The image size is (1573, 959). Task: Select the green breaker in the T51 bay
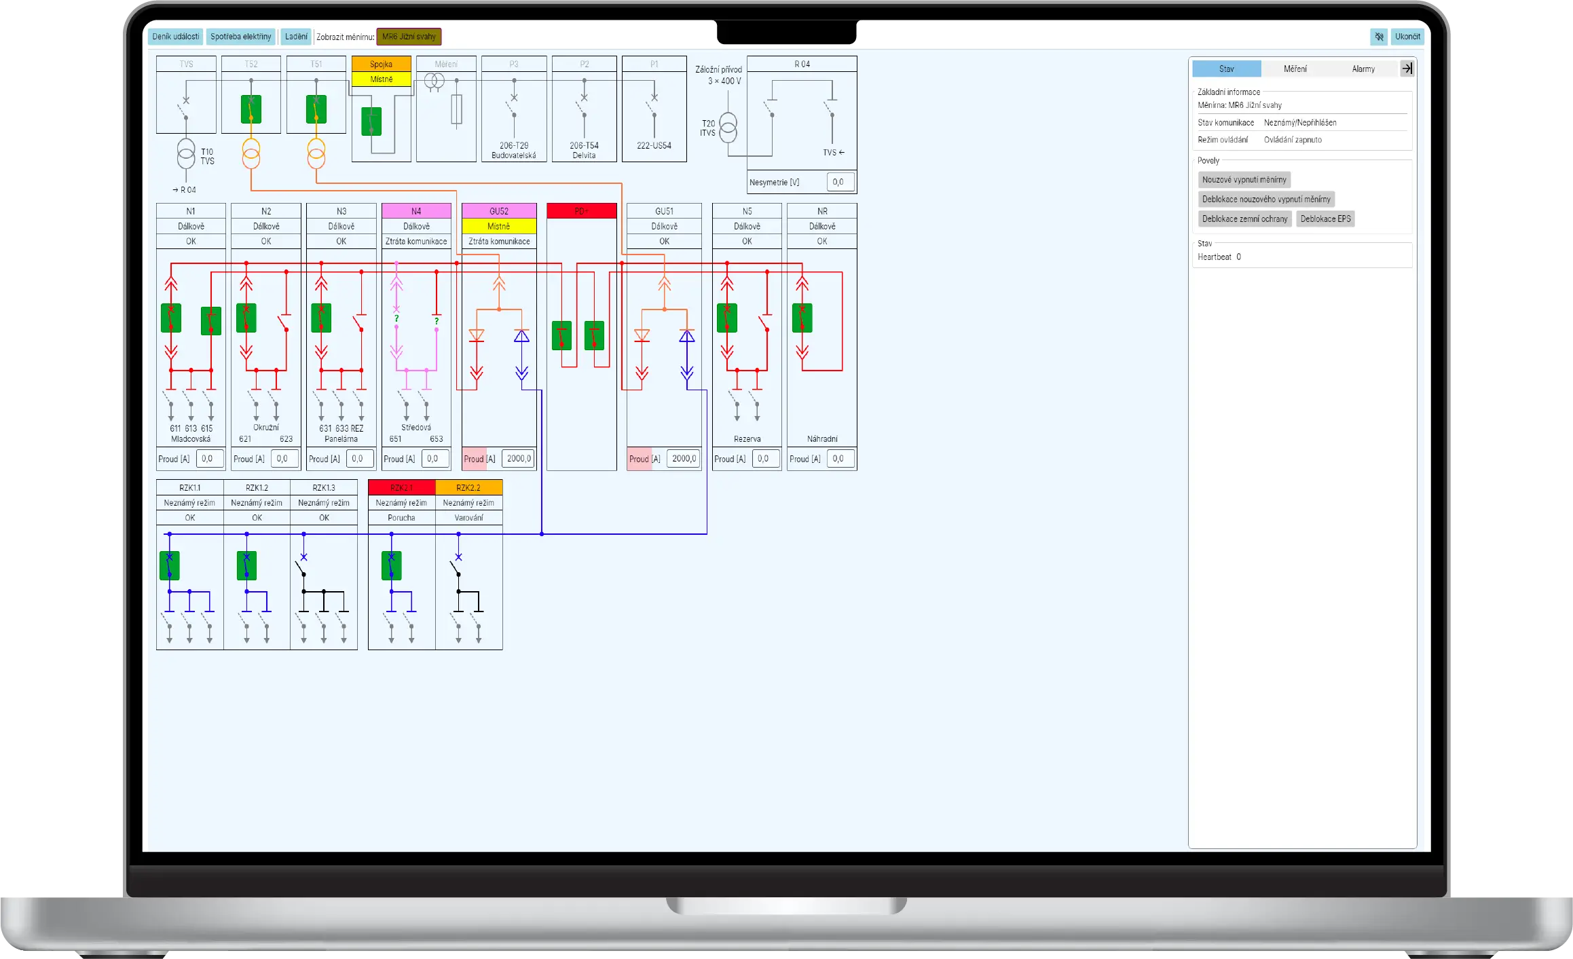316,109
